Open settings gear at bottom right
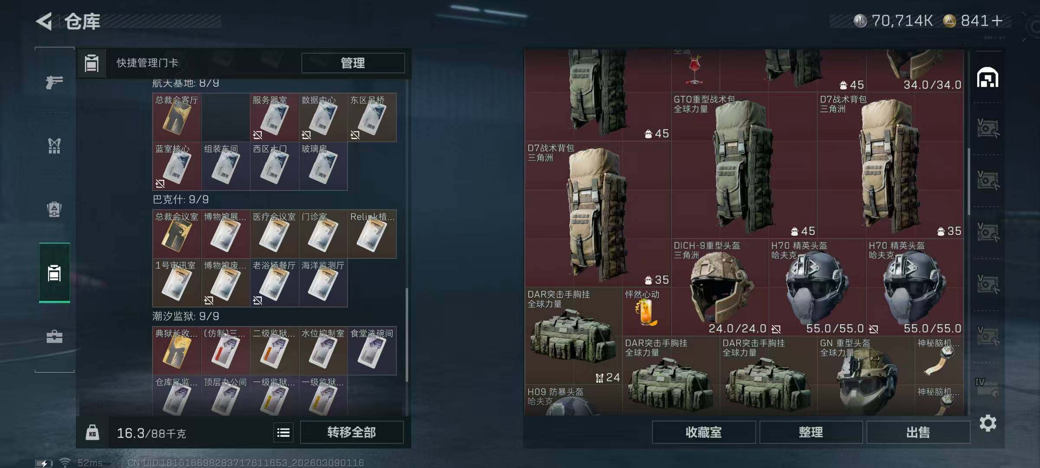The height and width of the screenshot is (468, 1040). [x=988, y=423]
